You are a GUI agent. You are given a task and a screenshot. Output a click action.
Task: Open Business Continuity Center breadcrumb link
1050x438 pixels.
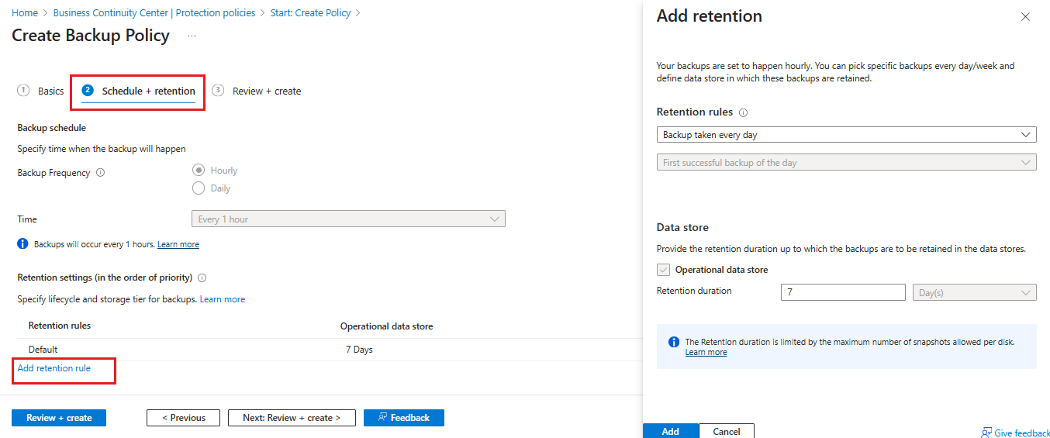point(154,13)
